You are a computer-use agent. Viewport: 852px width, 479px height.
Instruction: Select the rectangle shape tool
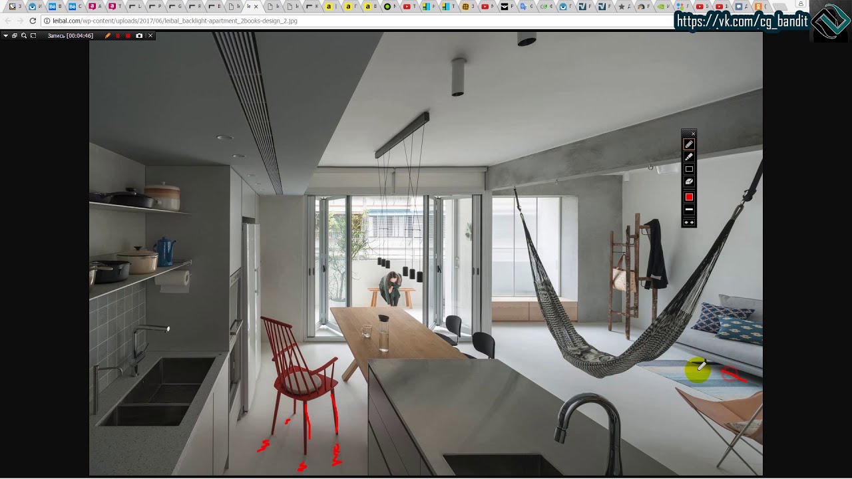(x=689, y=169)
